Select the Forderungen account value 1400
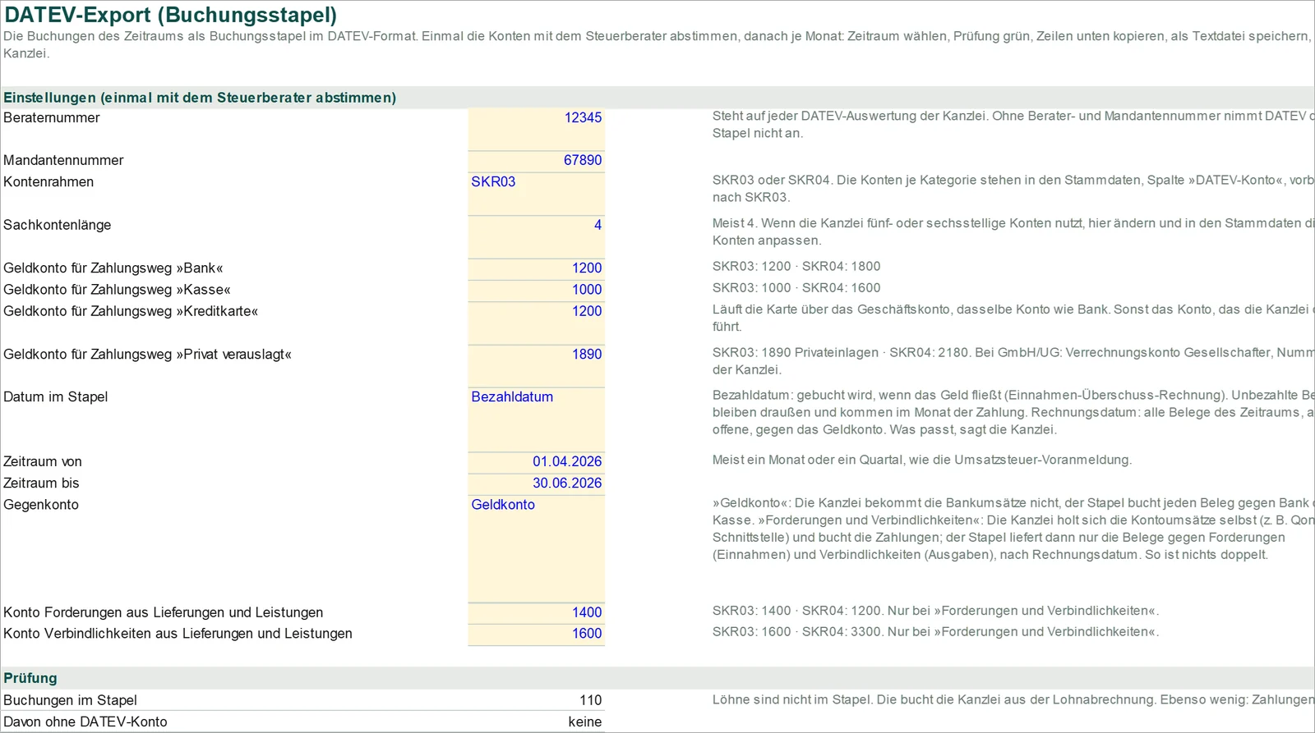The image size is (1315, 733). [537, 612]
